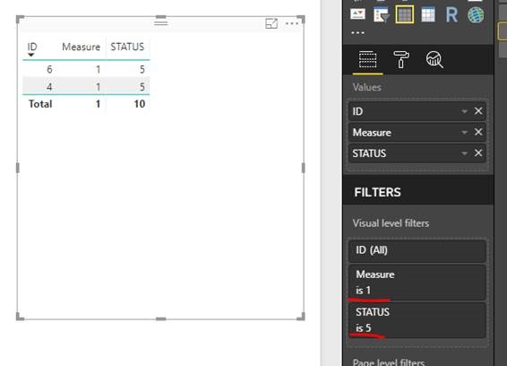Click the Page level filters label

389,362
